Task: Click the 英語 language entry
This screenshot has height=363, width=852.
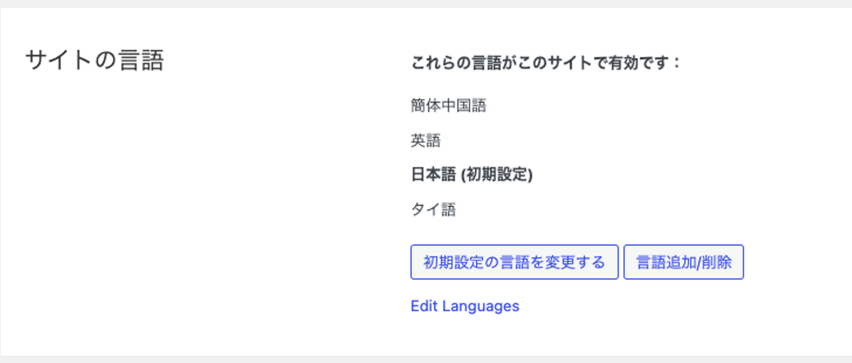Action: (426, 141)
